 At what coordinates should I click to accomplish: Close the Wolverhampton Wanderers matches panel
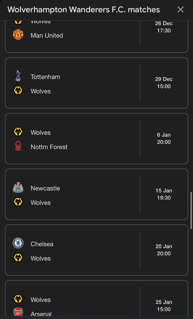(181, 10)
